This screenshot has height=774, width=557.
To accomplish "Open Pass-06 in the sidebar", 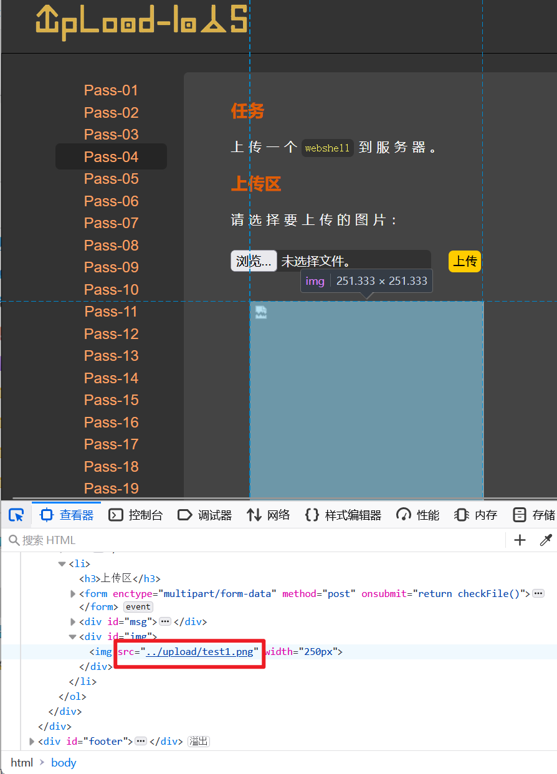I will pyautogui.click(x=112, y=201).
